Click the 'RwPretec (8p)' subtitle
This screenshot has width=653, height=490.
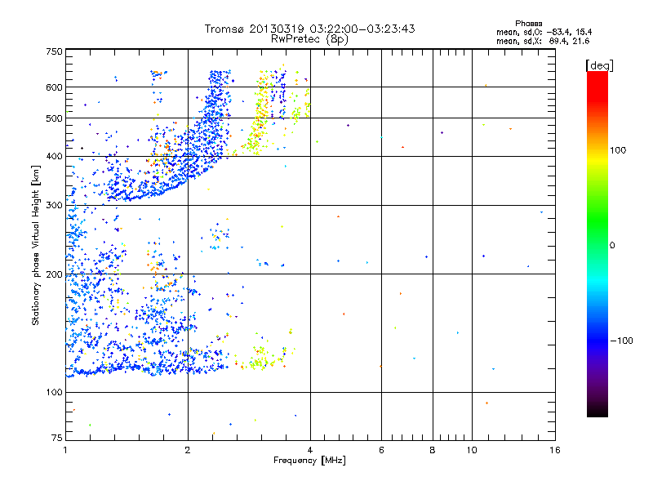coord(309,39)
